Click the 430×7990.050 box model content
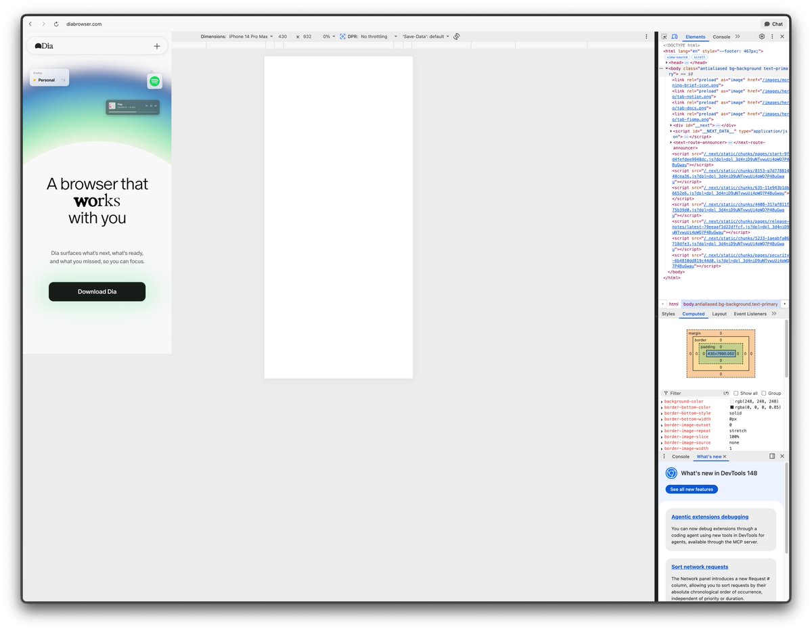Viewport: 812px width, 631px height. [x=721, y=354]
